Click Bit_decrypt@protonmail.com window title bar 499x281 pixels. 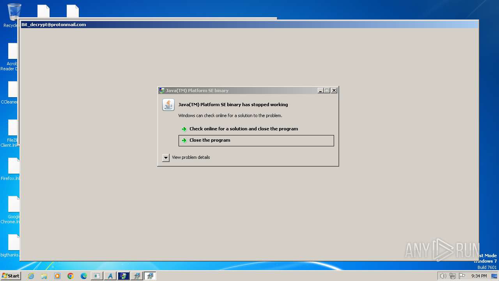[249, 25]
